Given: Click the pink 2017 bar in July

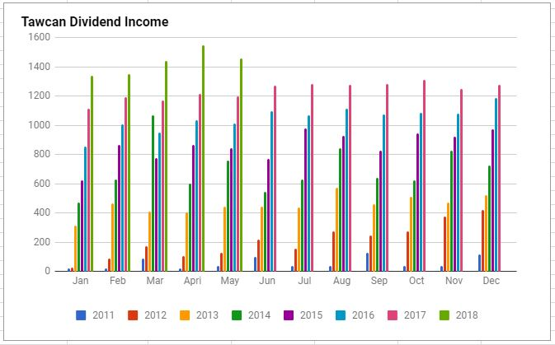Looking at the screenshot, I should 312,179.
